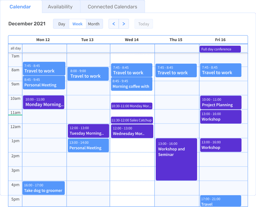Viewport: 256px width, 207px height.
Task: Open the Wed 14 column header
Action: [132, 40]
